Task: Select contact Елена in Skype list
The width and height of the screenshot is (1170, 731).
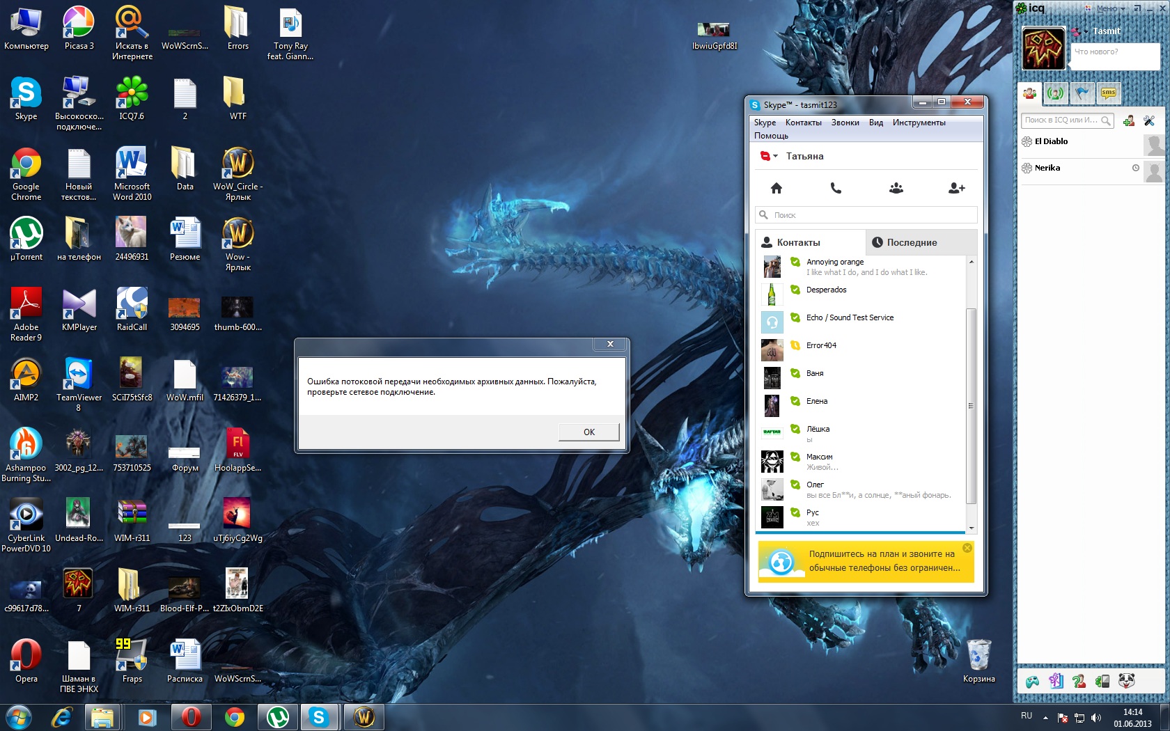Action: pyautogui.click(x=862, y=406)
